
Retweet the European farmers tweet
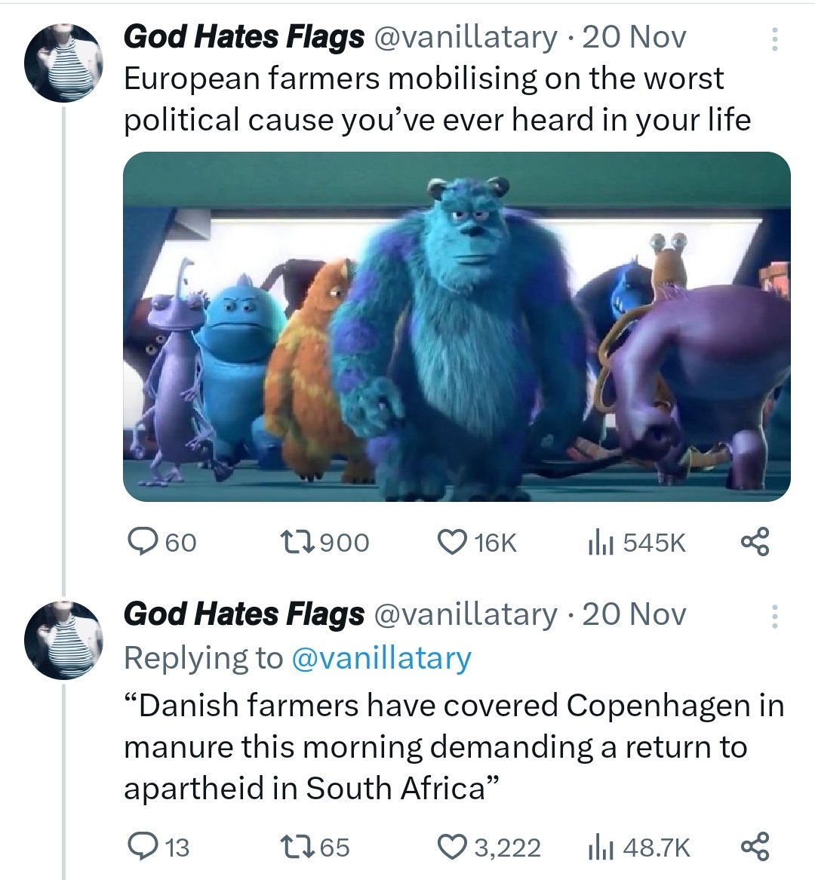[291, 542]
